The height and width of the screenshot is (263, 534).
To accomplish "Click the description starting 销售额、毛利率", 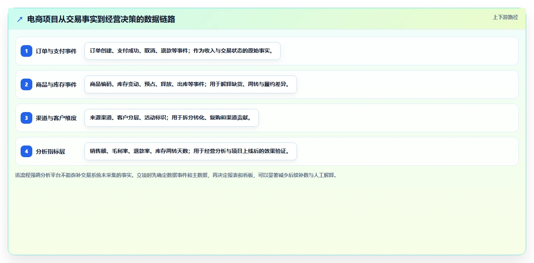I will pos(191,151).
